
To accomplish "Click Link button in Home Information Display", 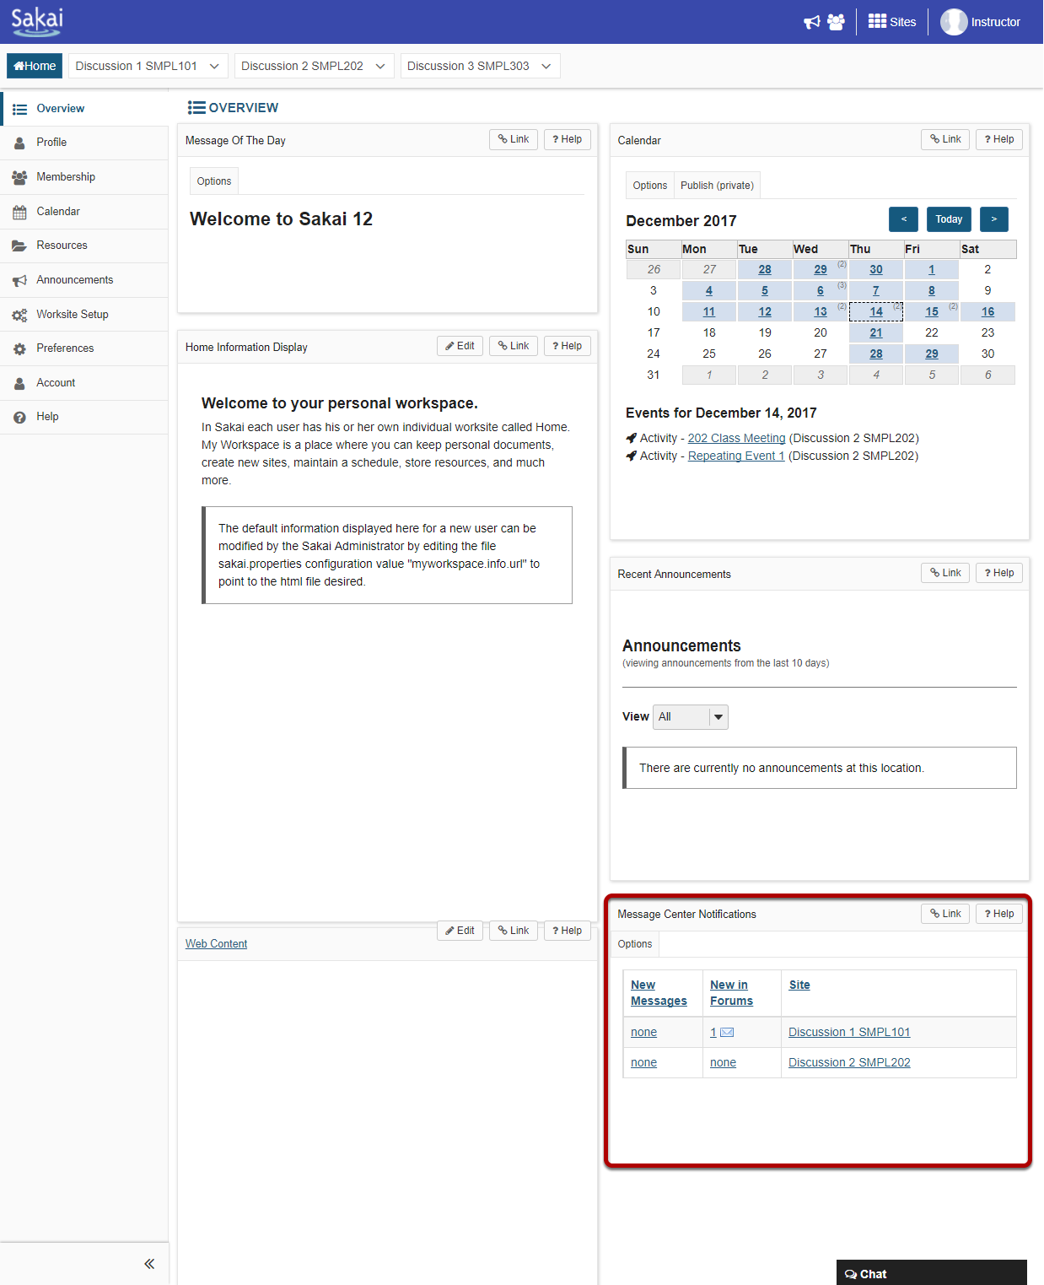I will coord(514,346).
